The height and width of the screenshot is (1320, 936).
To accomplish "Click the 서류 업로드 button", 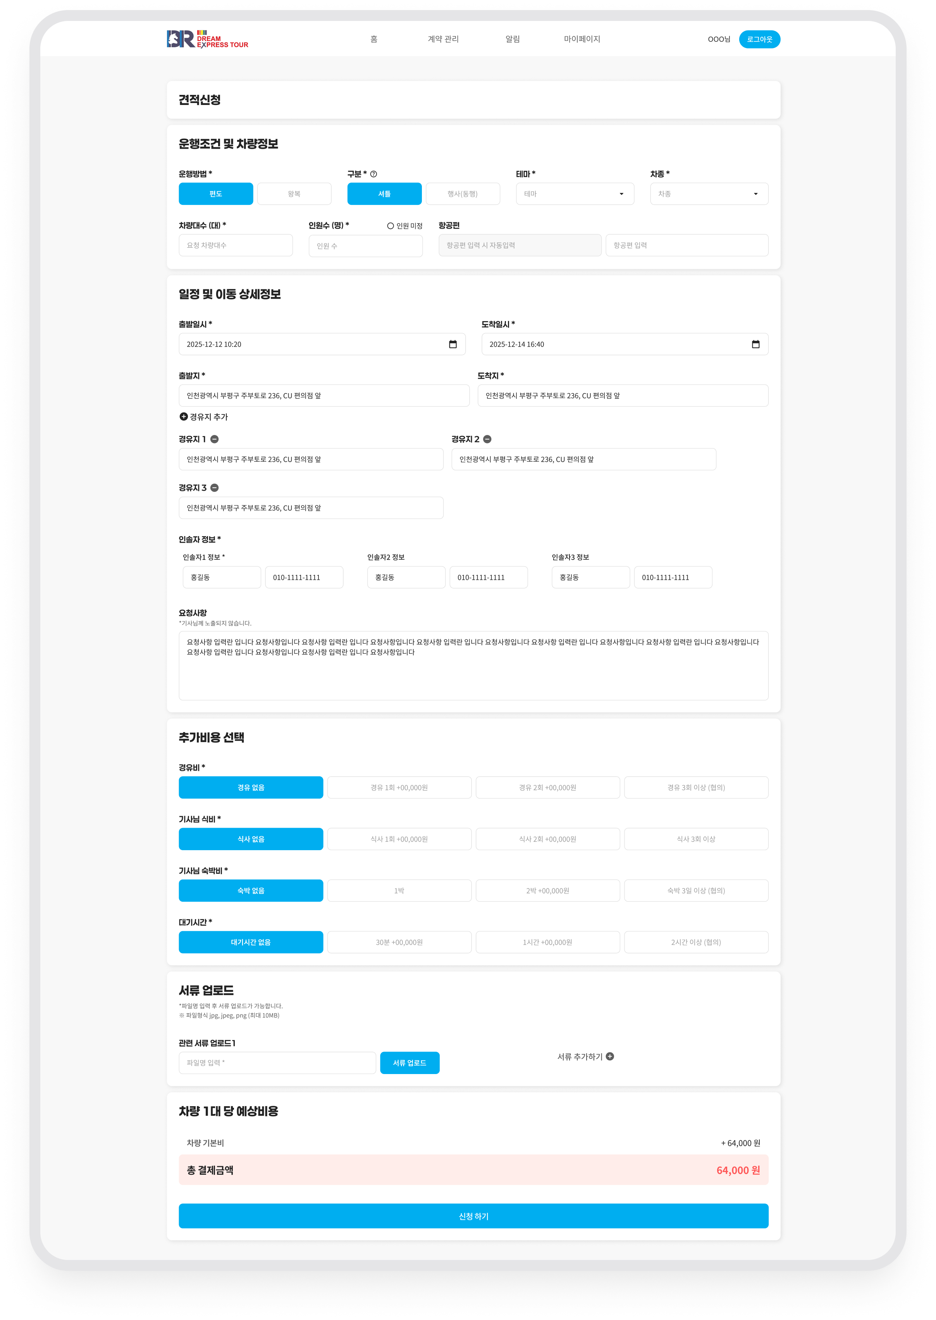I will (410, 1062).
